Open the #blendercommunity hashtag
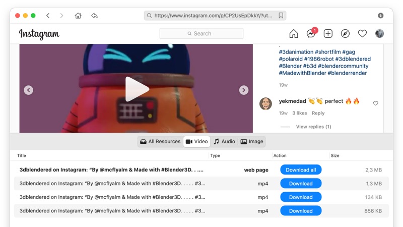The height and width of the screenshot is (227, 403). [343, 66]
